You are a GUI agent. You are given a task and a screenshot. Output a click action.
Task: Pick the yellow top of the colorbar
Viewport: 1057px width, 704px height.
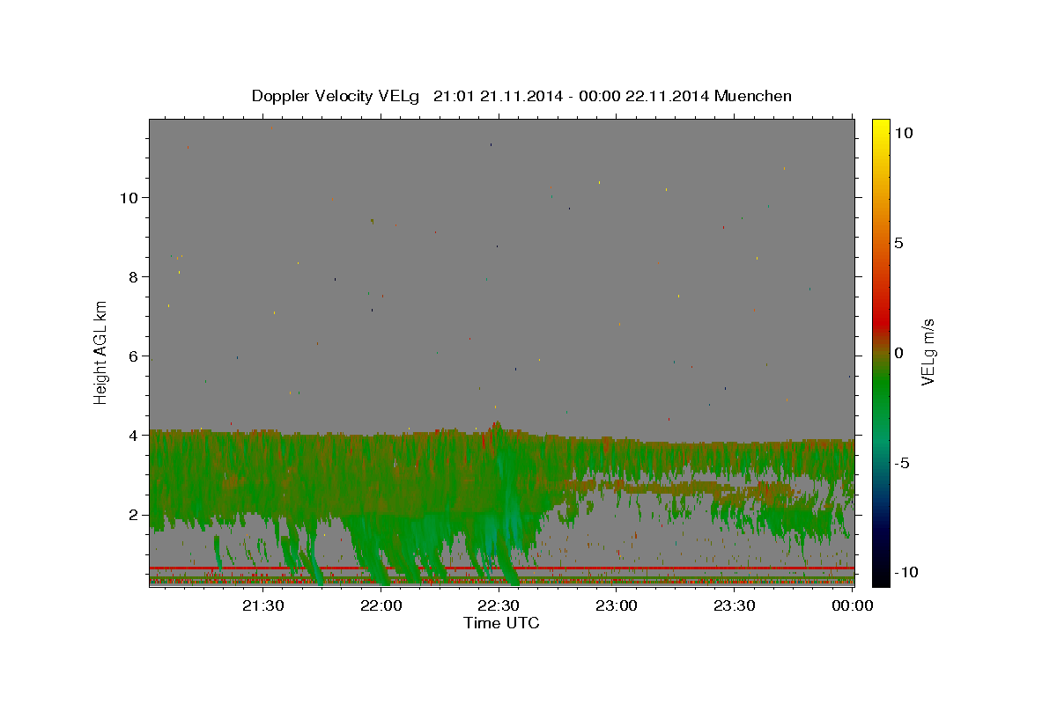click(880, 128)
